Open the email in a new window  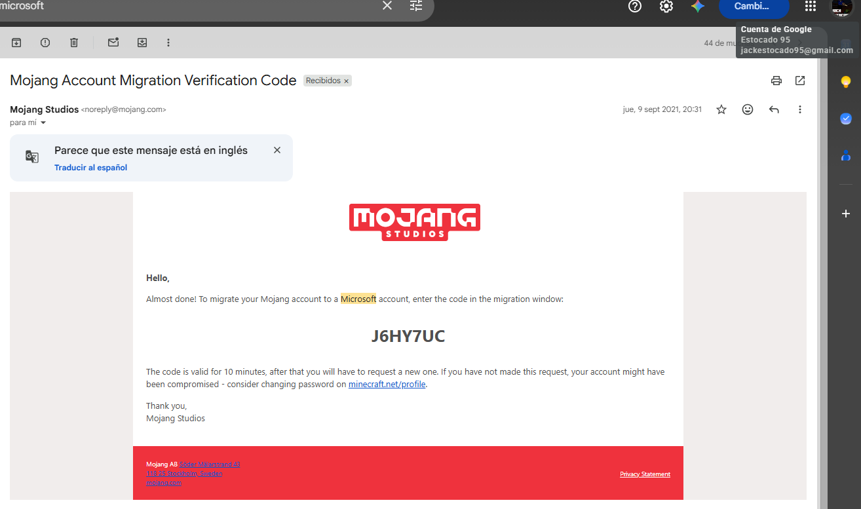[800, 81]
